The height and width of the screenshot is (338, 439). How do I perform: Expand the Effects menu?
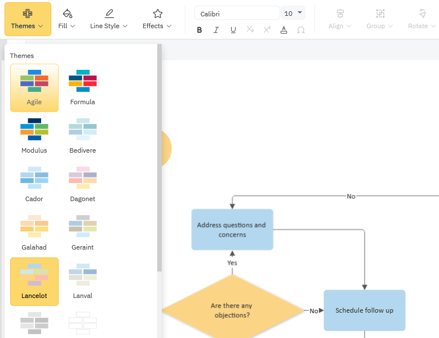click(157, 19)
